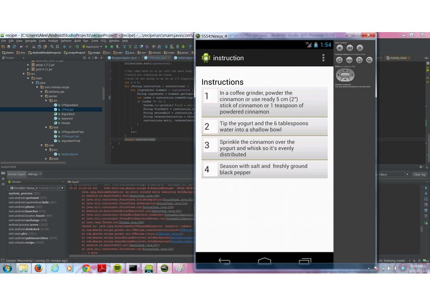The image size is (430, 305).
Task: Click the recipeProject breadcrumb
Action: (74, 52)
